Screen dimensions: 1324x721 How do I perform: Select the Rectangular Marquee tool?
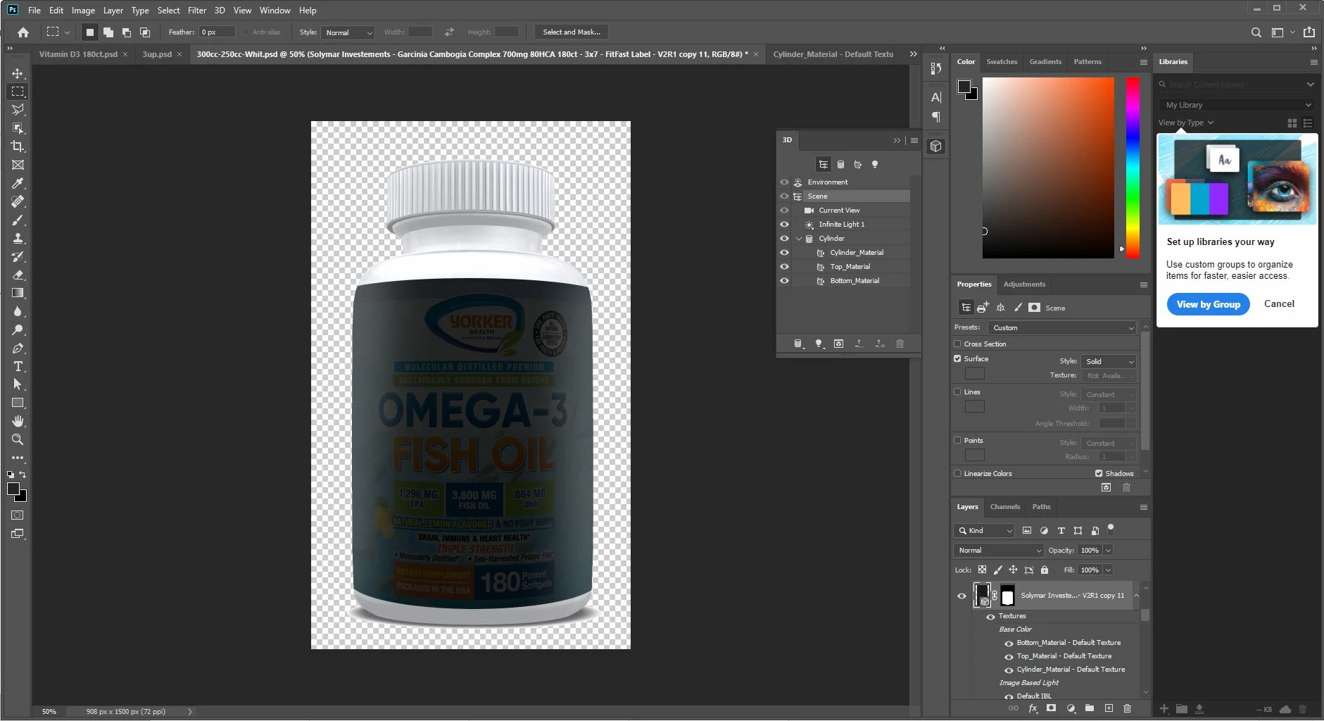[18, 92]
